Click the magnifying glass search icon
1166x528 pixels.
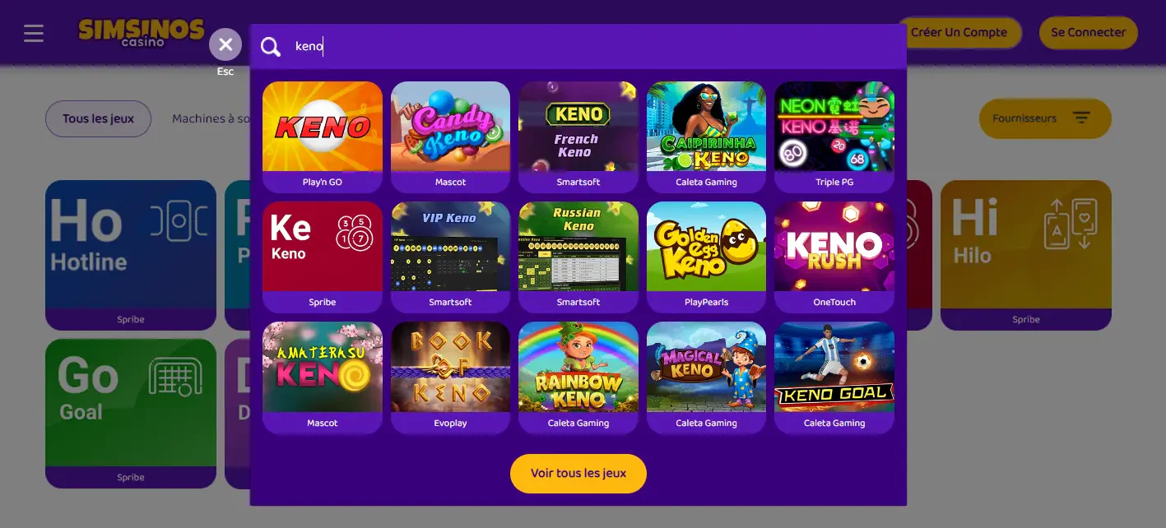271,47
